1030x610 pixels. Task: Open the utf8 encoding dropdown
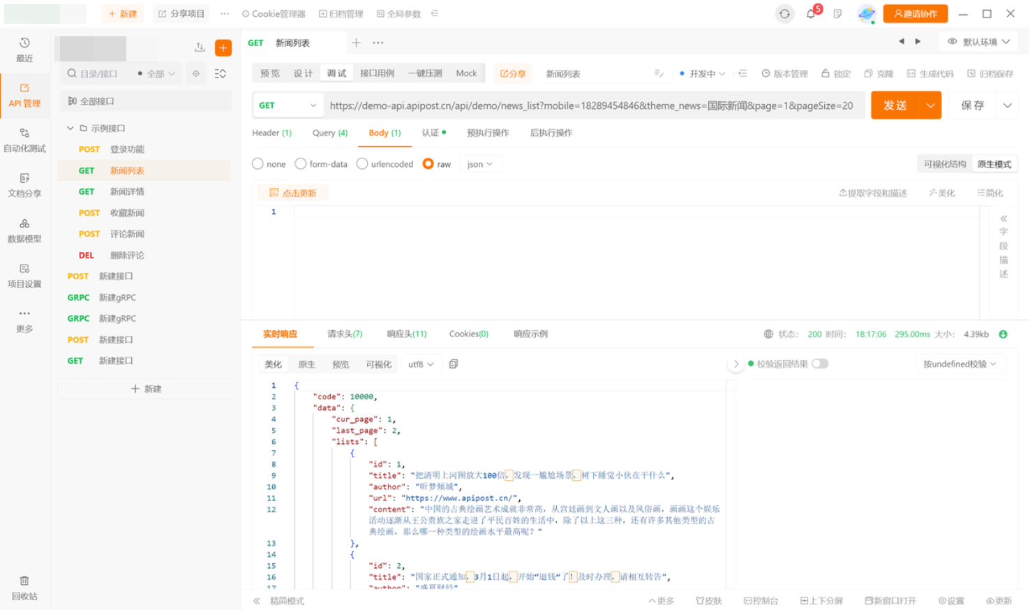coord(421,364)
